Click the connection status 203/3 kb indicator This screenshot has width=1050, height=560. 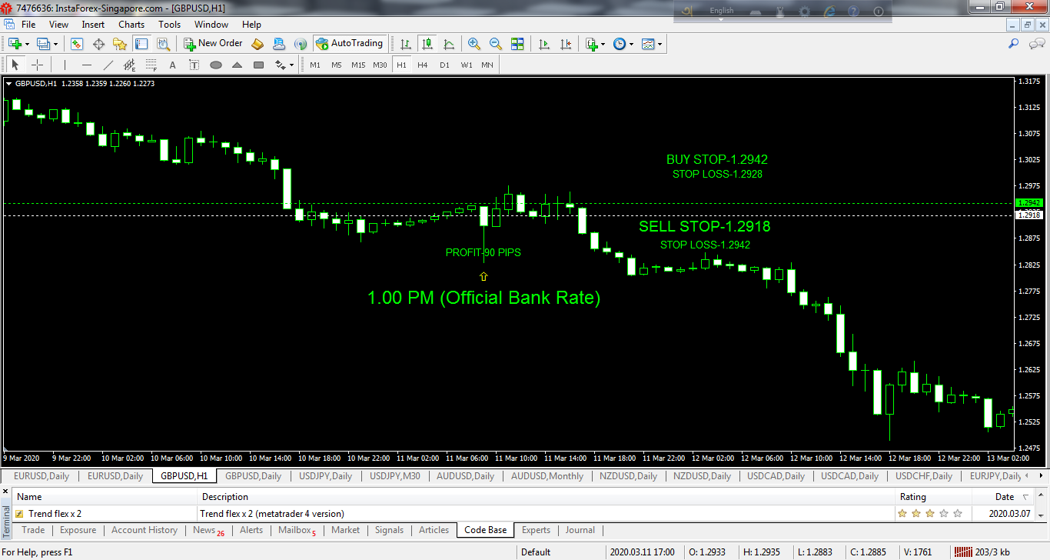tap(981, 552)
